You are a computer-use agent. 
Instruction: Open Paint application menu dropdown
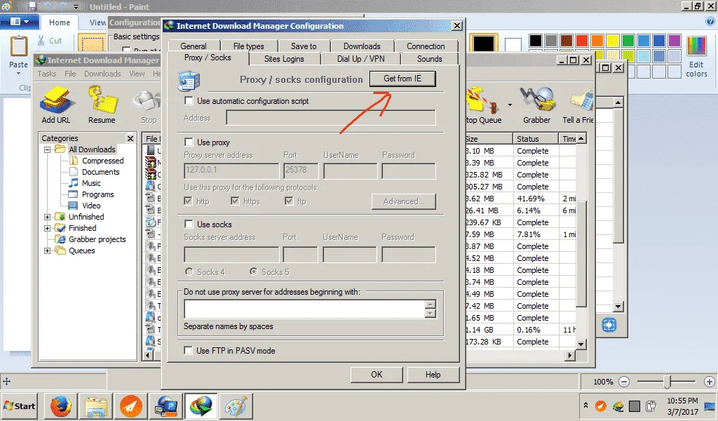pyautogui.click(x=19, y=22)
